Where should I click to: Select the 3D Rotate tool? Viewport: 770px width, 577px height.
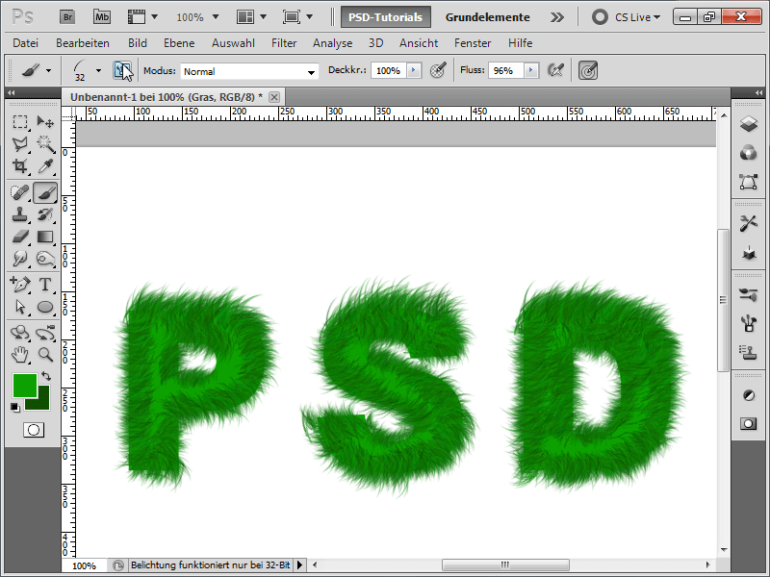[20, 333]
